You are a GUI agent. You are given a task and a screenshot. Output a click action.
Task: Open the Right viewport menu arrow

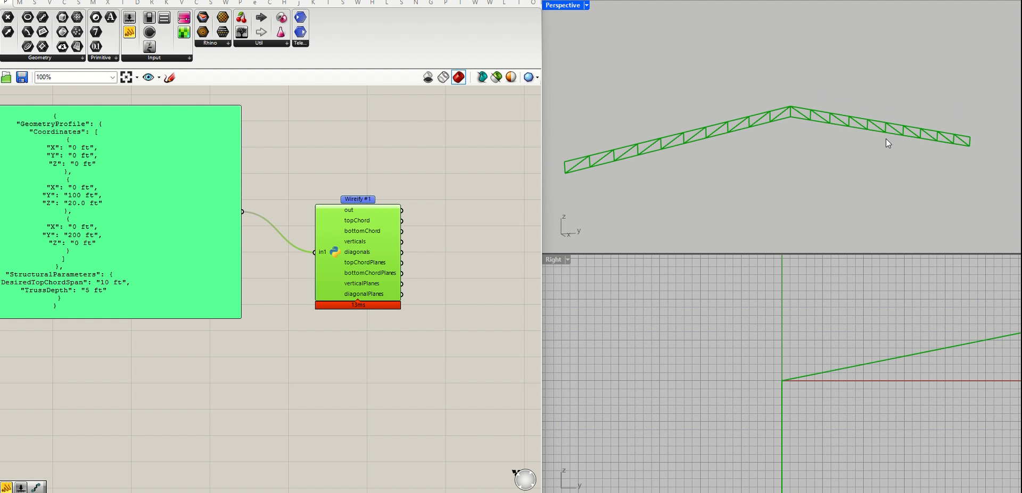(x=568, y=259)
